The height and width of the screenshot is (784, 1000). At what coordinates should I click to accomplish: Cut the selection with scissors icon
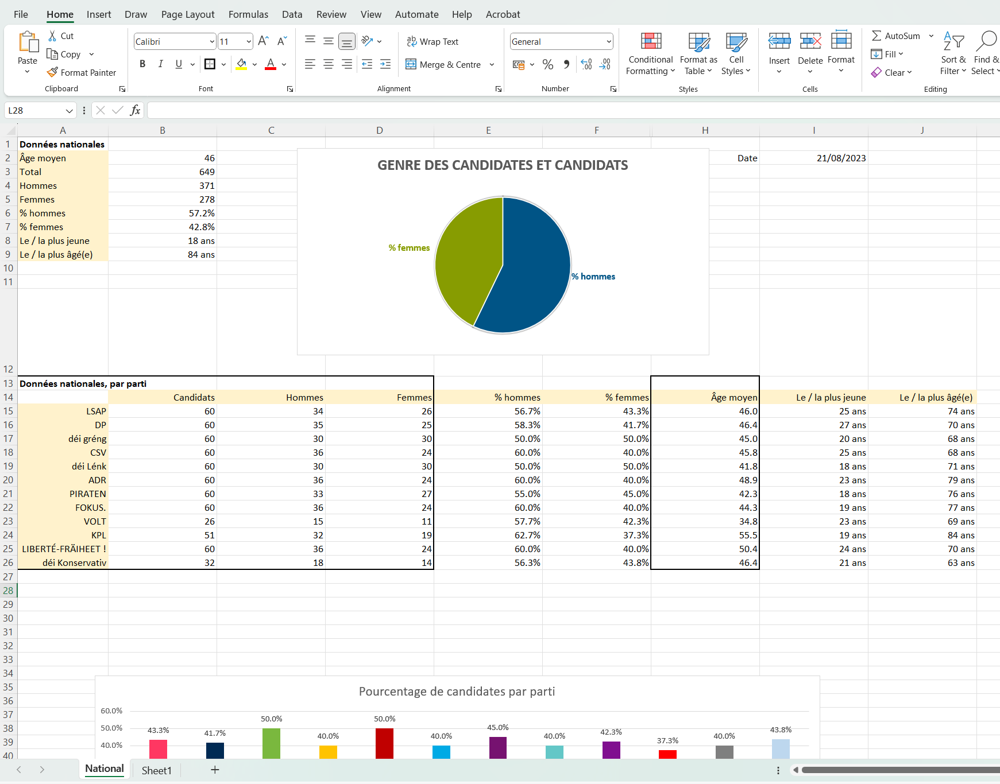[53, 36]
